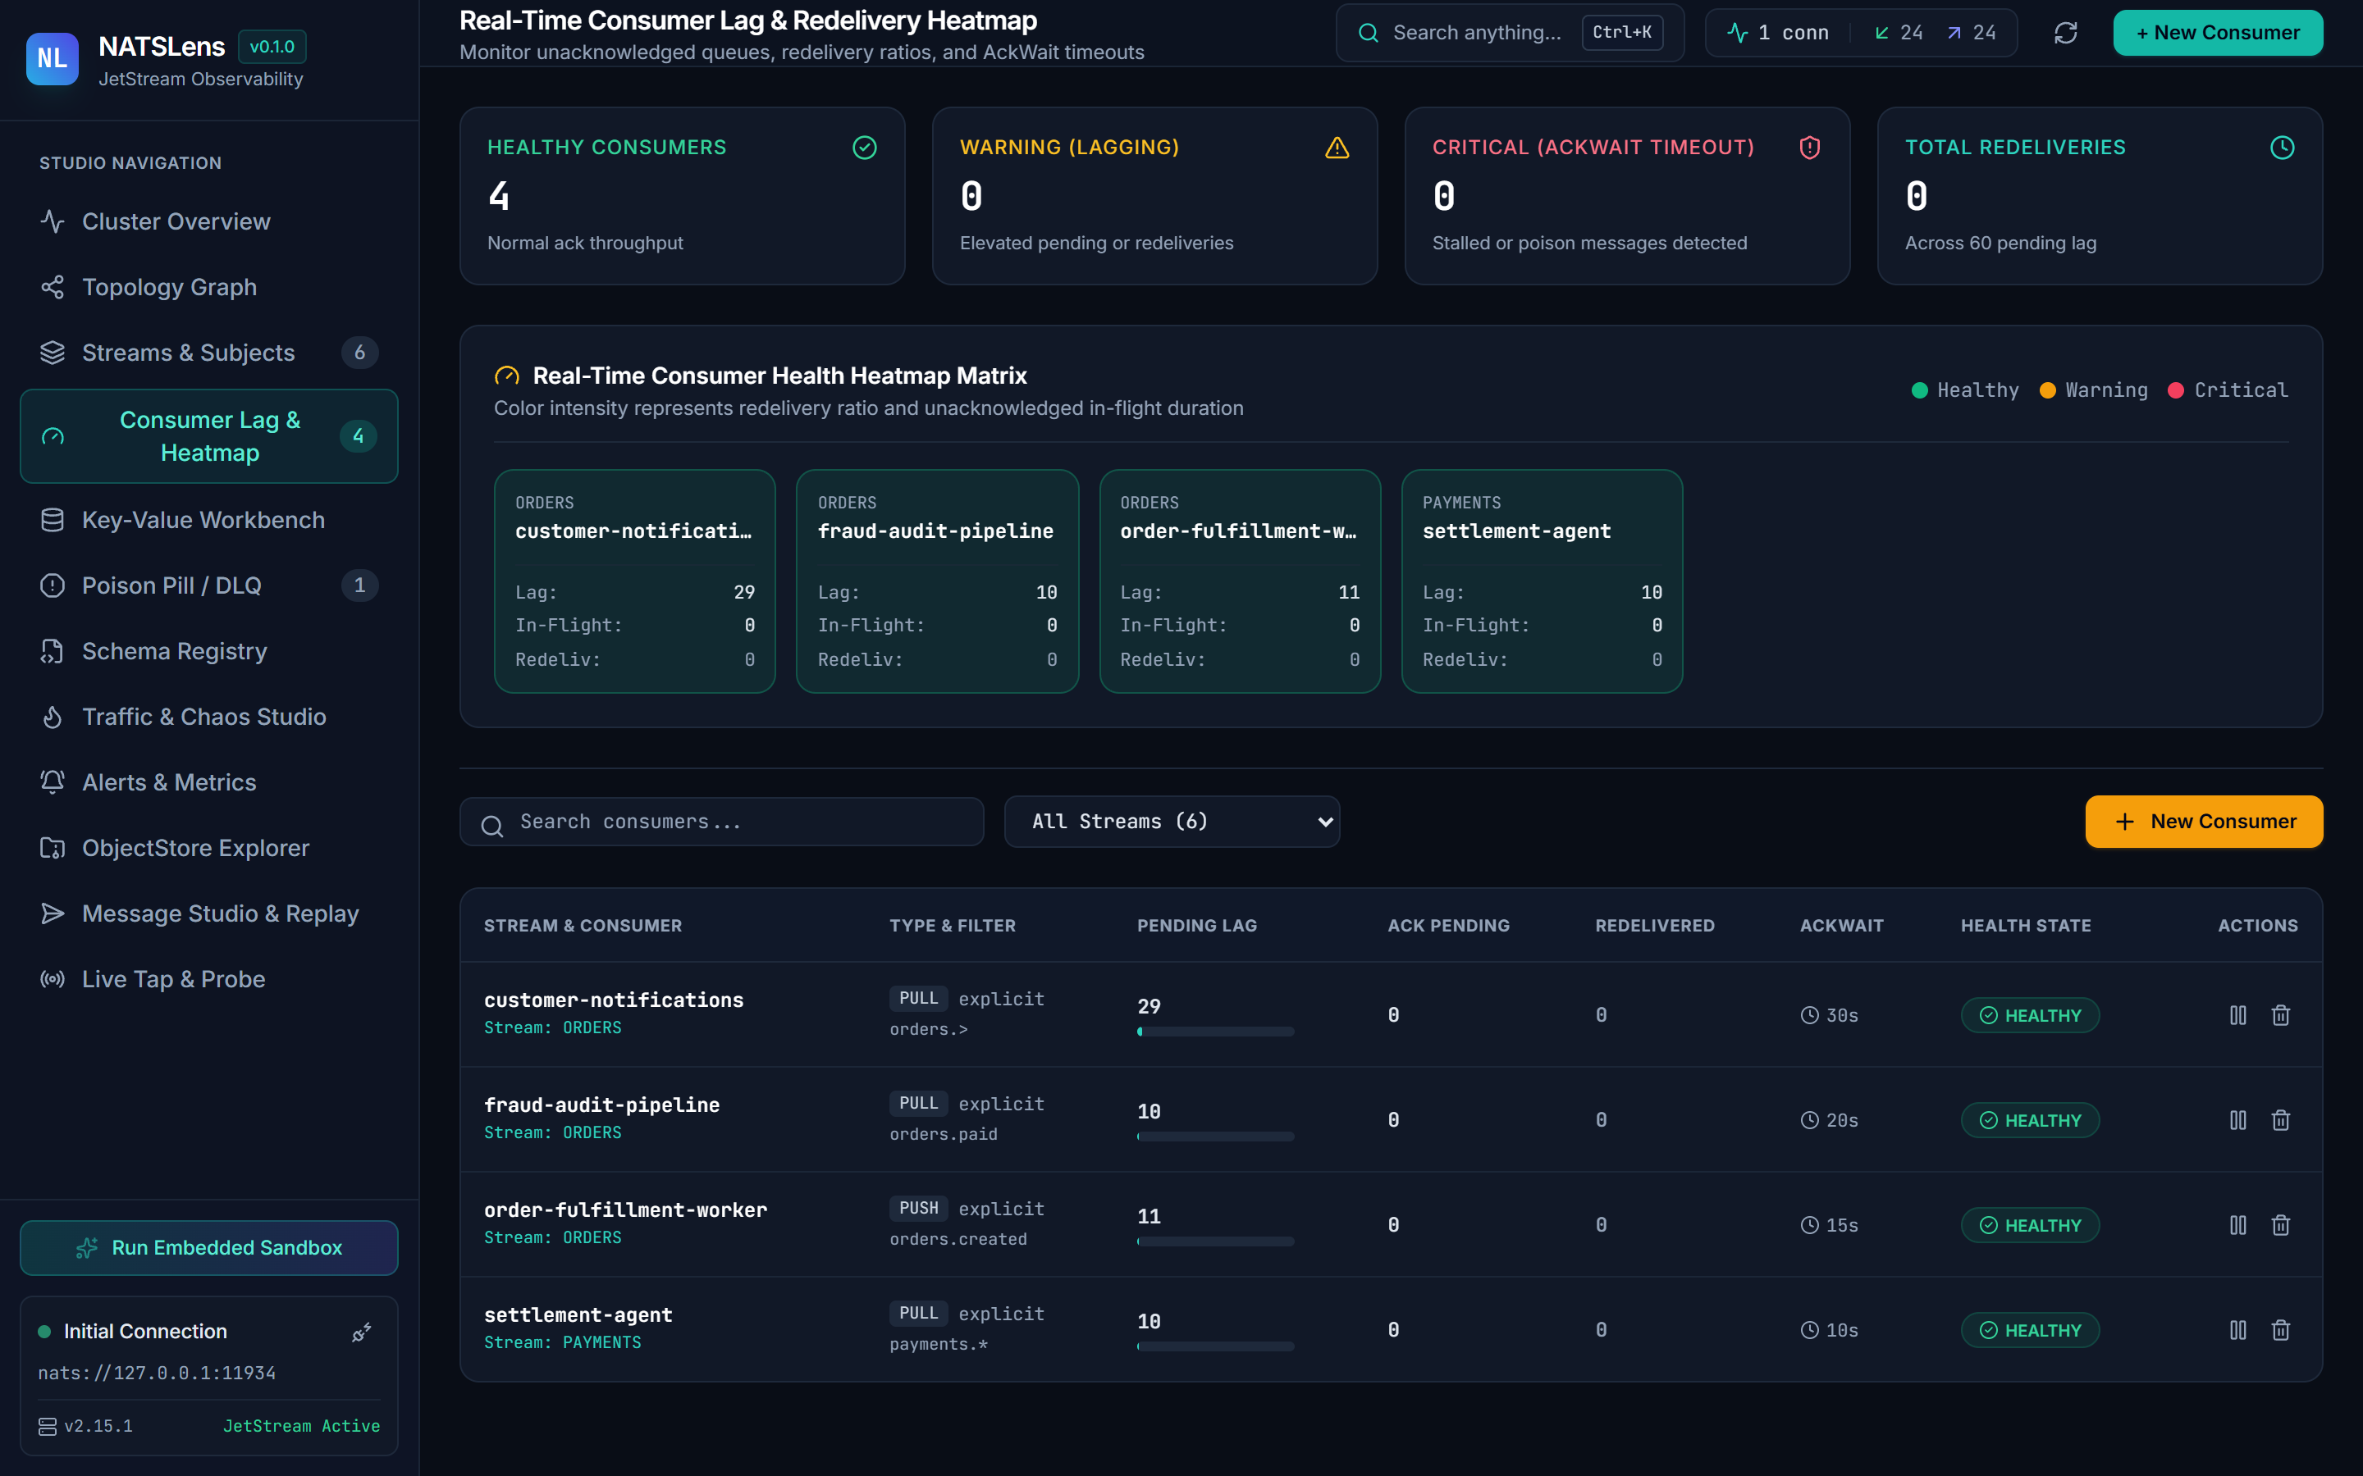Viewport: 2363px width, 1476px height.
Task: Pause the settlement-agent consumer
Action: [x=2238, y=1331]
